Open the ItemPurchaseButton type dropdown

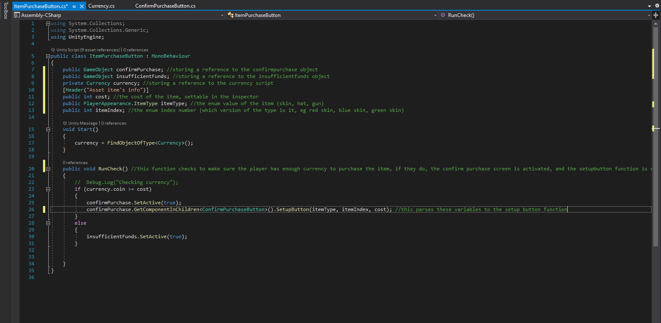coord(435,15)
